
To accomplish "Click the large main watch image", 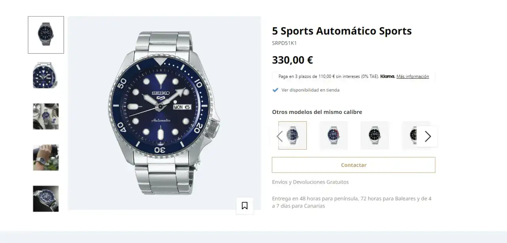I will click(x=164, y=113).
